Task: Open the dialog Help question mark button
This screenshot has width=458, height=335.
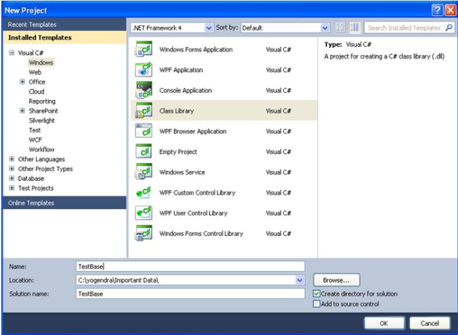Action: click(x=437, y=11)
